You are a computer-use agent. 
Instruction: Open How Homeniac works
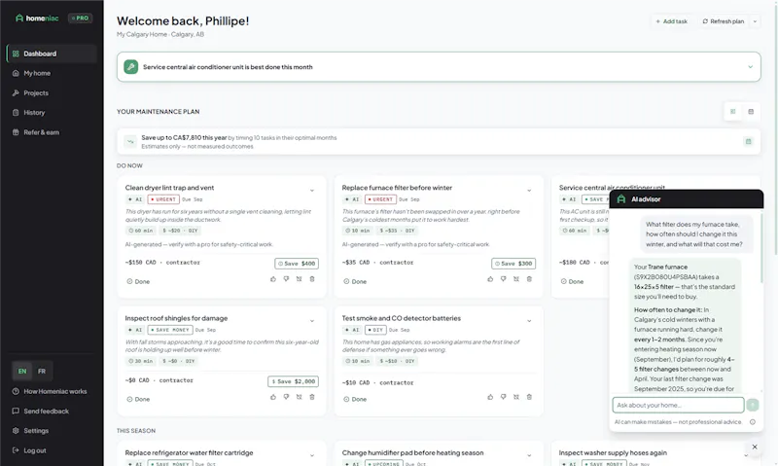[x=52, y=391]
